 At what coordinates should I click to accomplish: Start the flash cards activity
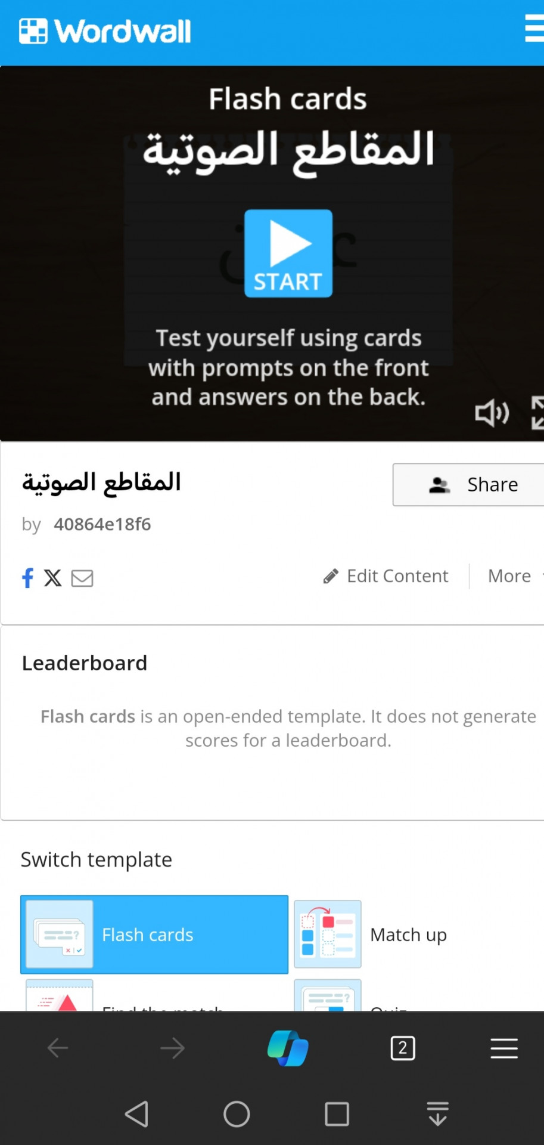click(x=288, y=253)
